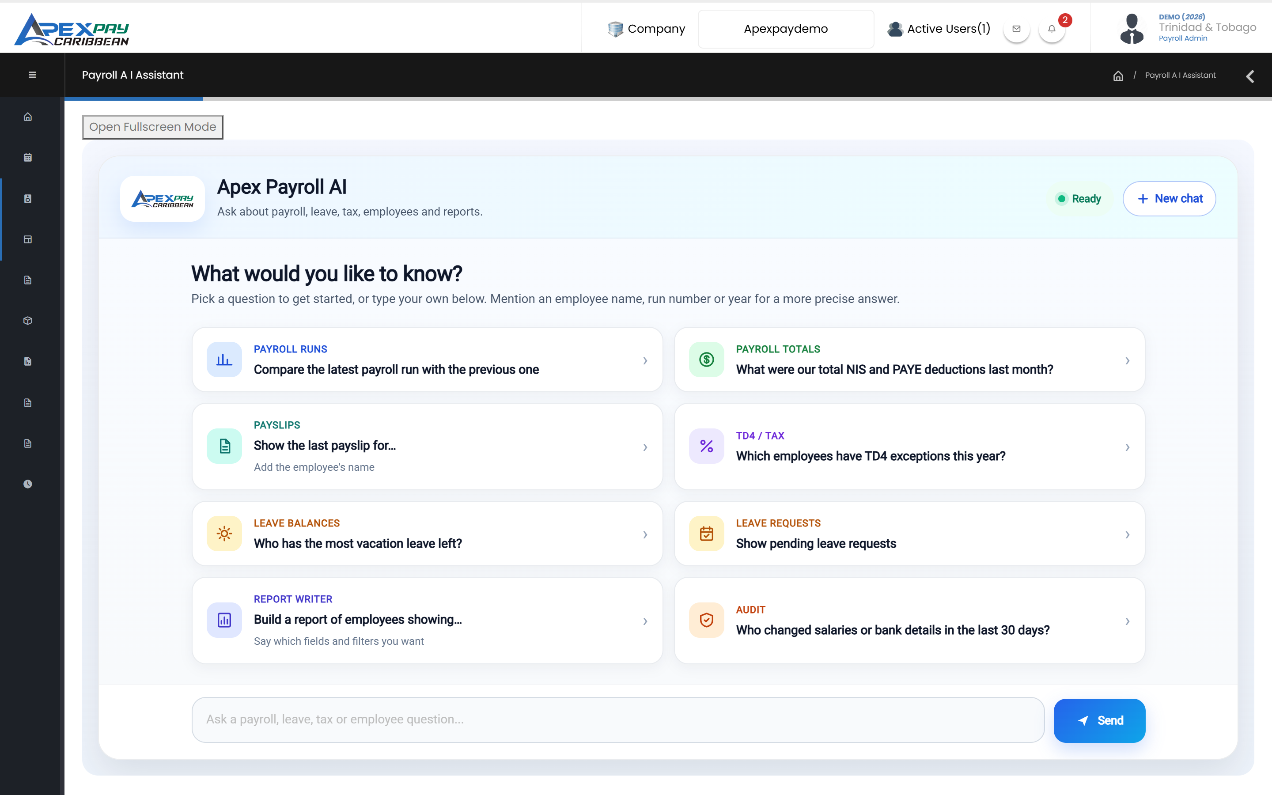Open the home icon in sidebar
The height and width of the screenshot is (795, 1272).
tap(28, 117)
